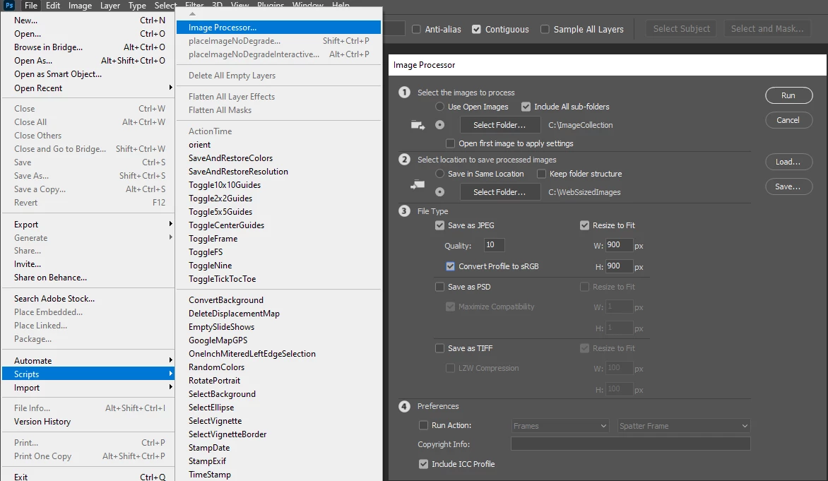This screenshot has width=828, height=481.
Task: Click the Load... button
Action: click(x=788, y=162)
